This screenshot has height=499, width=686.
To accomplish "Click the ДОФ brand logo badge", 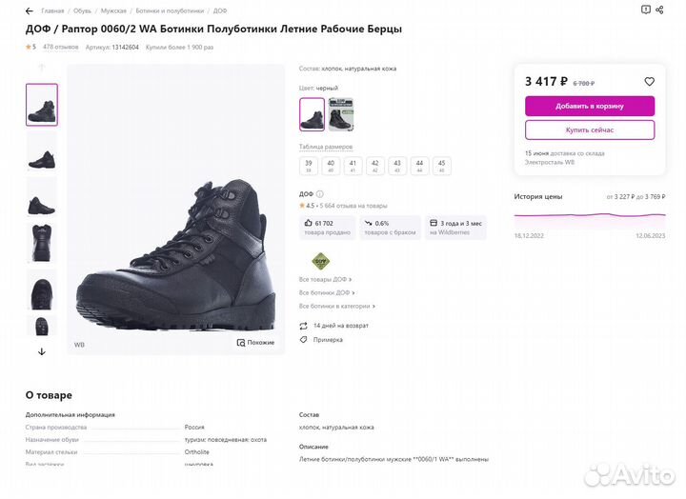I will click(x=321, y=261).
